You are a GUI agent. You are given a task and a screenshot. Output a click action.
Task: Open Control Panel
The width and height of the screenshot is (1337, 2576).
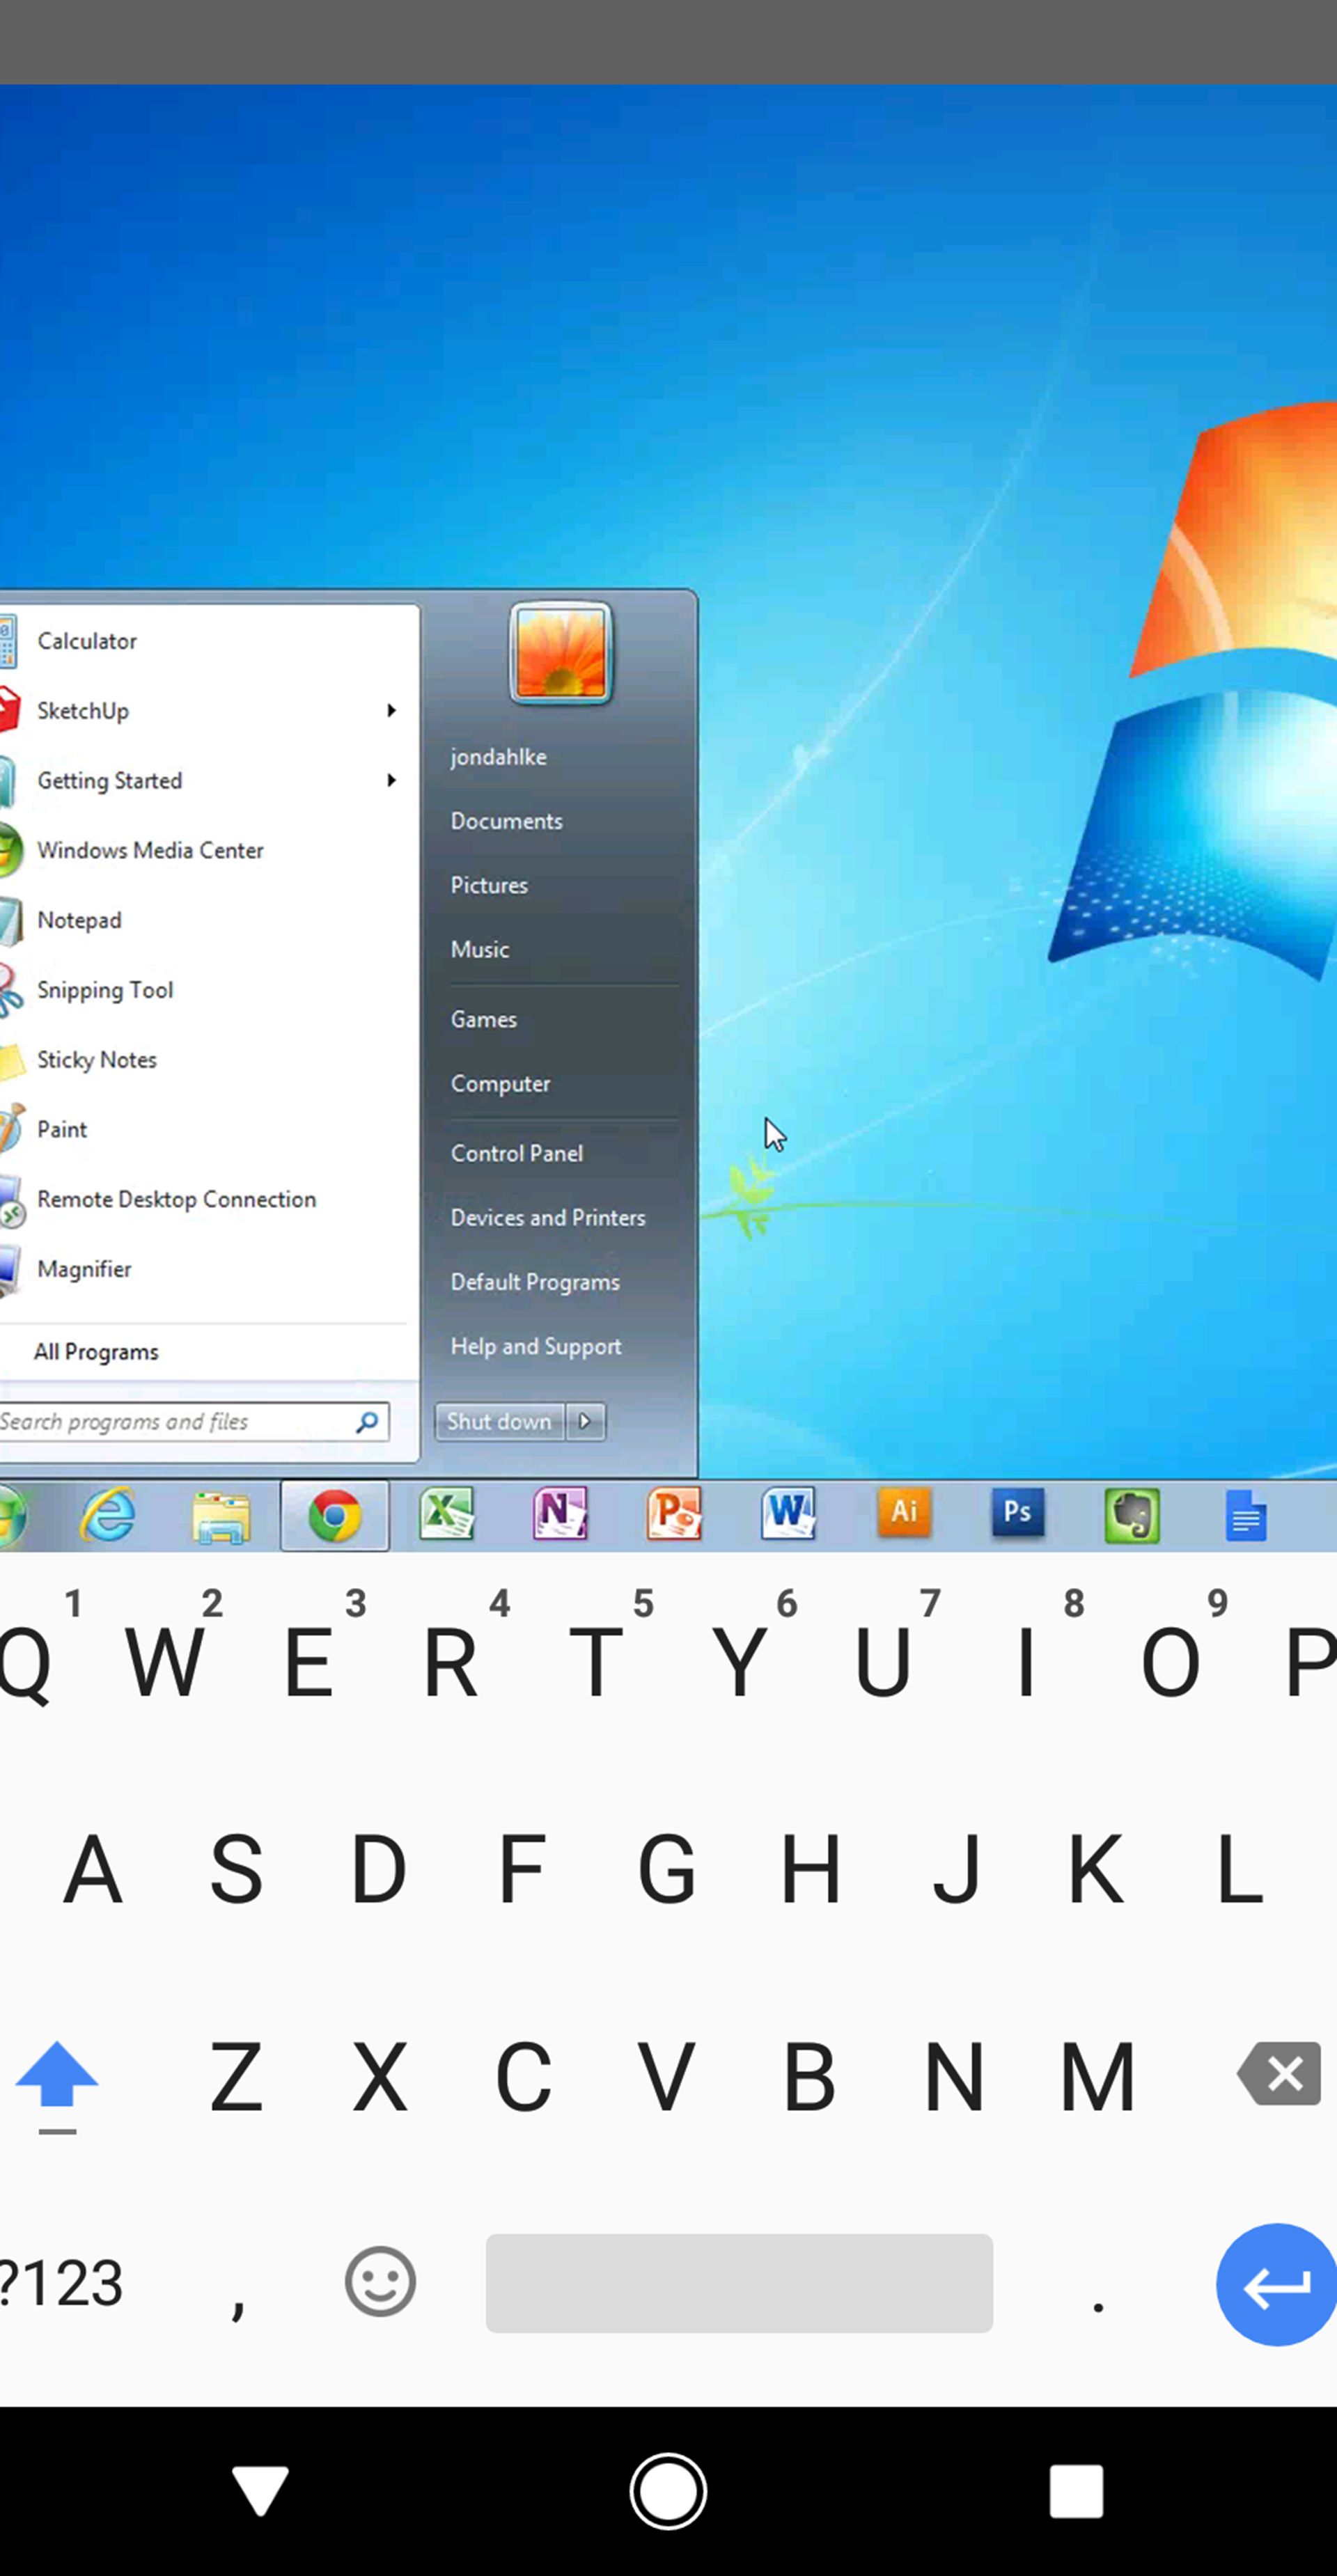point(516,1153)
